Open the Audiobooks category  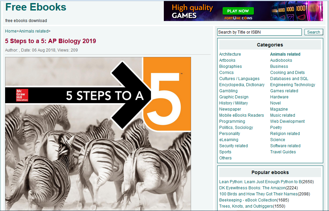pos(281,60)
